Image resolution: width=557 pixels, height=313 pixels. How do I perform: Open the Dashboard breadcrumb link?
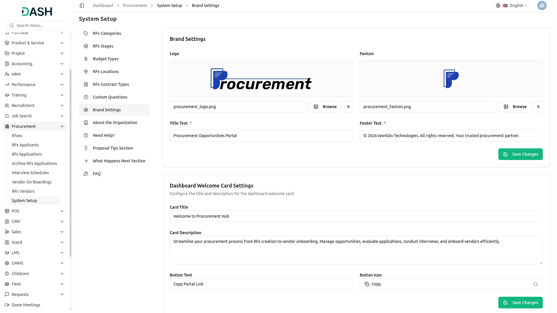click(x=103, y=5)
